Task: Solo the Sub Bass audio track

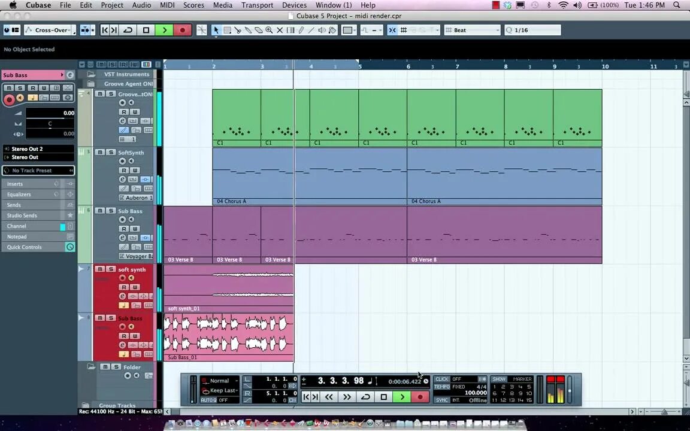Action: pos(110,318)
